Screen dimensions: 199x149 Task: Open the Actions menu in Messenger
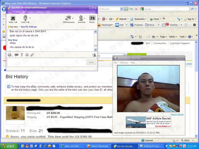39,12
